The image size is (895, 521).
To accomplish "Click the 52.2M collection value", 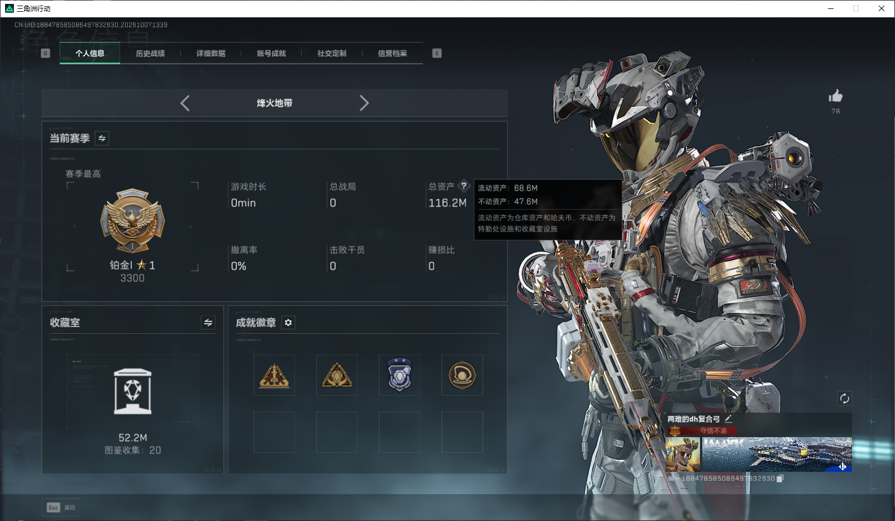I will 132,438.
